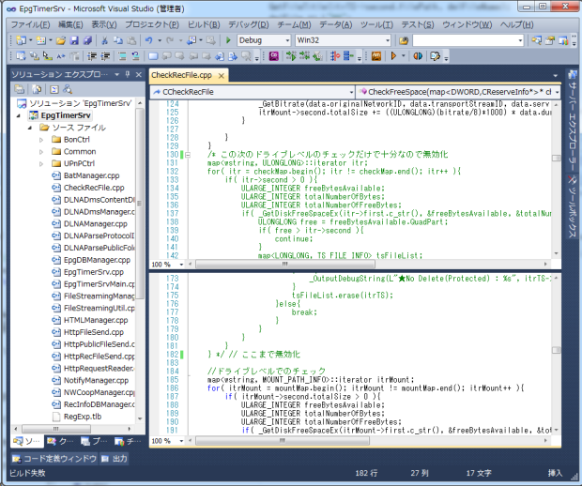This screenshot has width=582, height=486.
Task: Switch to the 出力 output window tab
Action: pos(115,459)
